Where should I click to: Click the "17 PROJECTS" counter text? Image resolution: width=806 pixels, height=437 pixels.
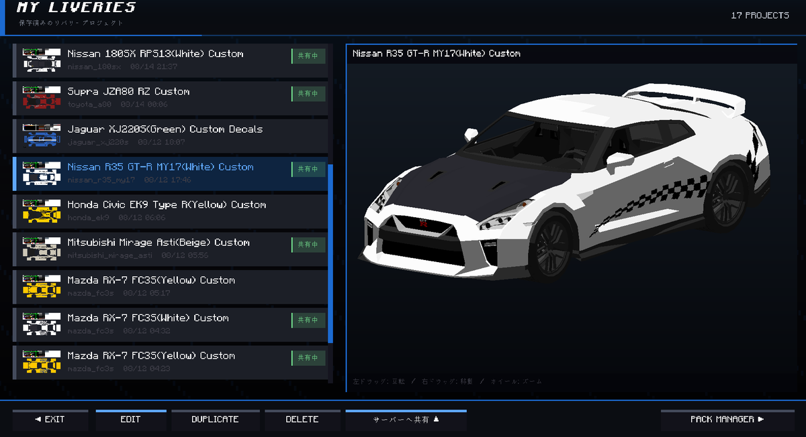point(760,15)
